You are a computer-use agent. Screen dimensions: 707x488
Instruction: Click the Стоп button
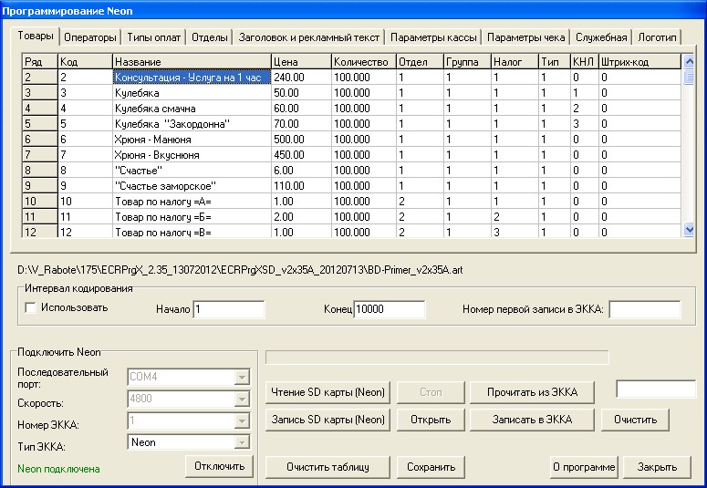tap(431, 392)
